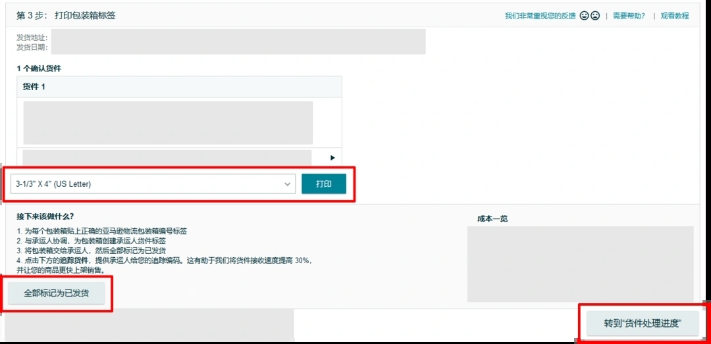Screen dimensions: 711x344
Task: Click the label size dropdown chevron
Action: (x=288, y=184)
